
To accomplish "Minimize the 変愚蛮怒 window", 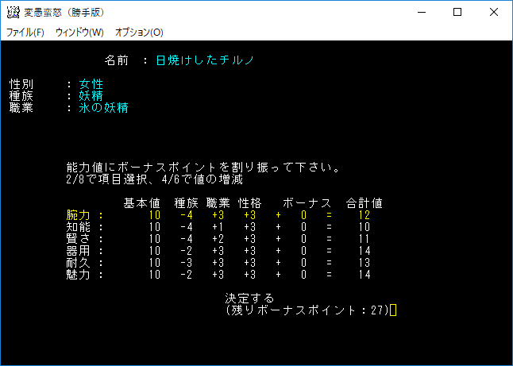I will point(420,13).
